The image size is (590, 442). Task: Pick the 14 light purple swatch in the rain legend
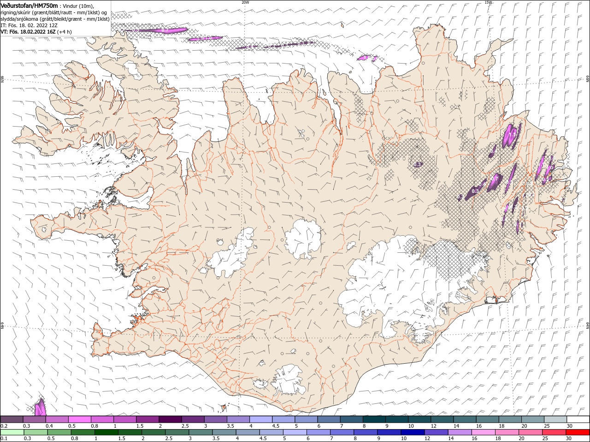pos(460,432)
